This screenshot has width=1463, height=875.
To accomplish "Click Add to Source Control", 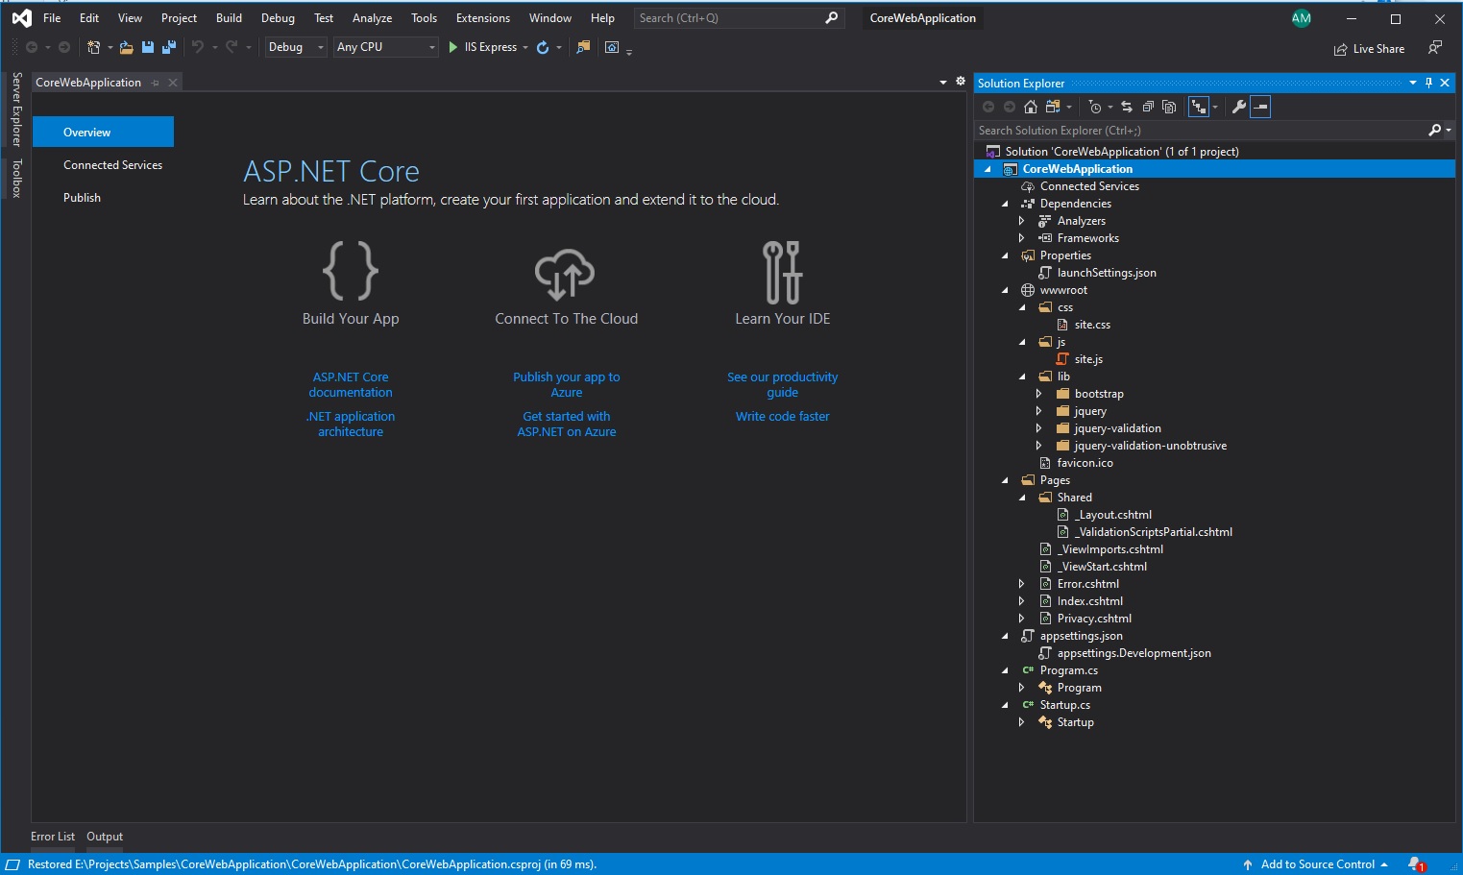I will tap(1317, 864).
